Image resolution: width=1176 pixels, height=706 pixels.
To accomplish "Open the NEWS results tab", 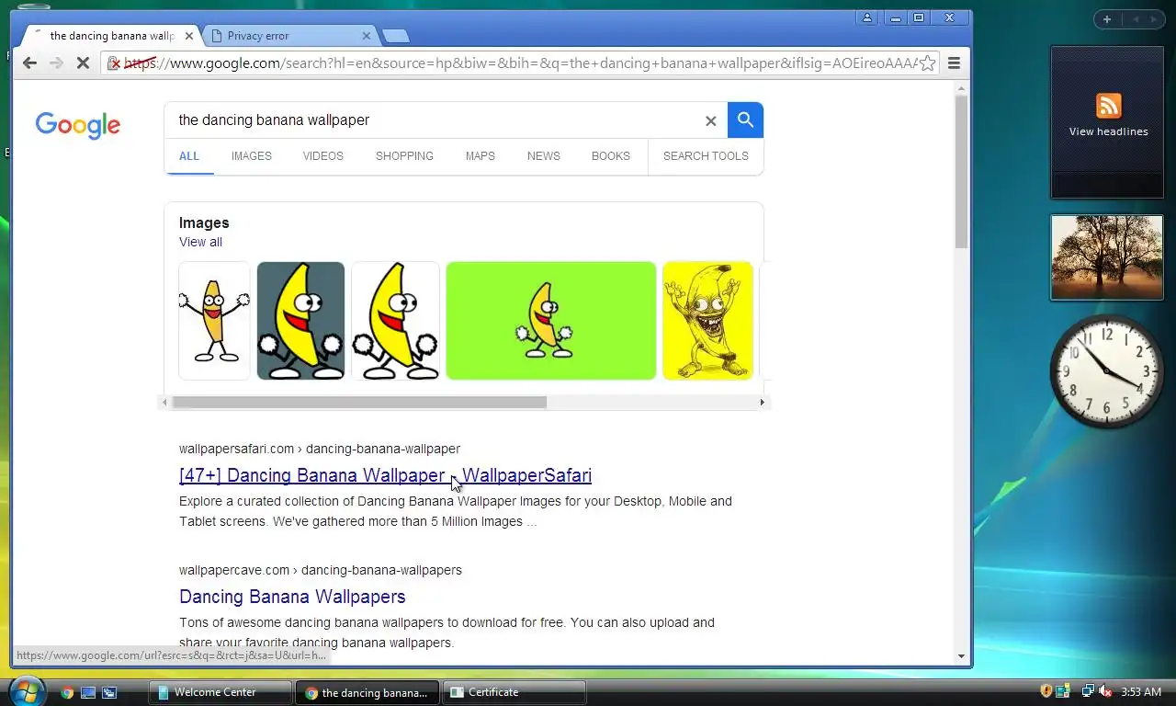I will click(x=544, y=155).
